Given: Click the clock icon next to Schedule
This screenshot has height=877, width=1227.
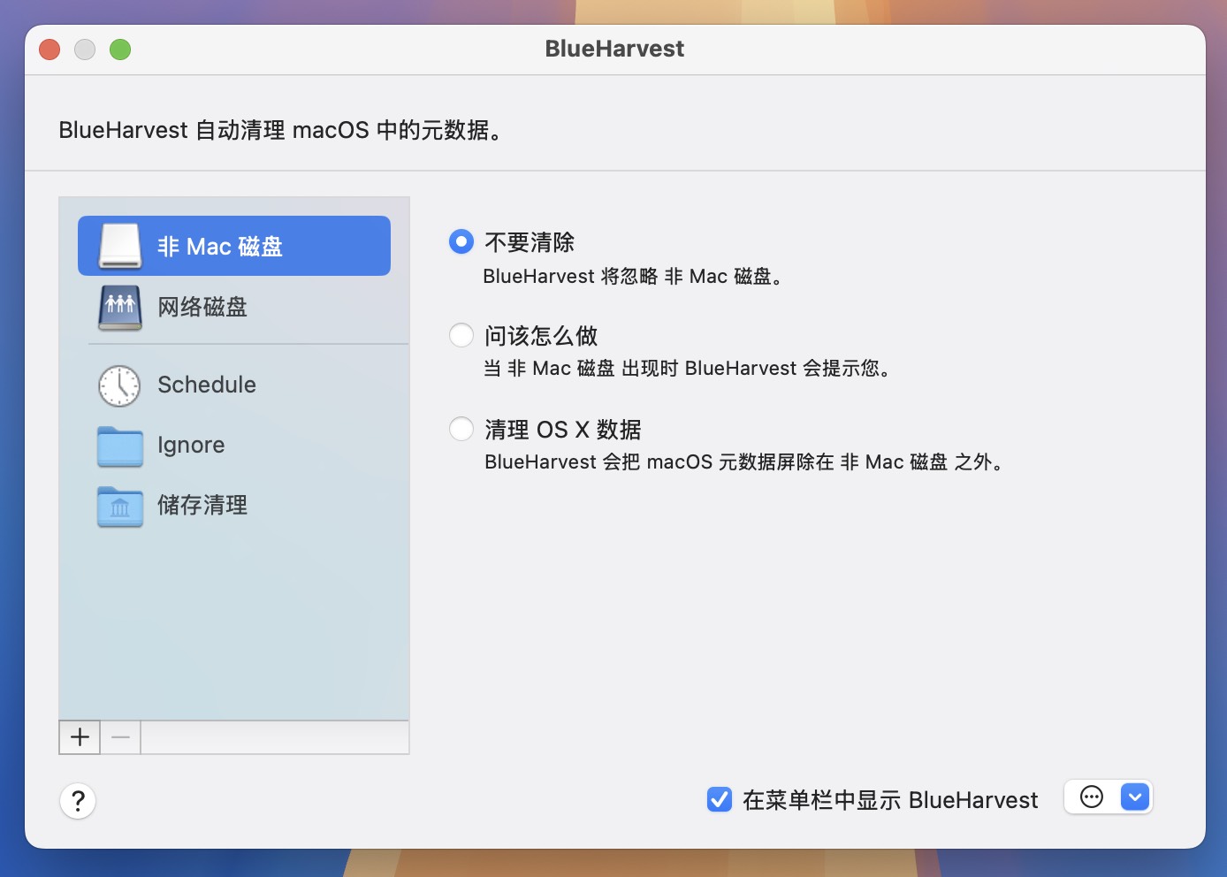Looking at the screenshot, I should 119,385.
